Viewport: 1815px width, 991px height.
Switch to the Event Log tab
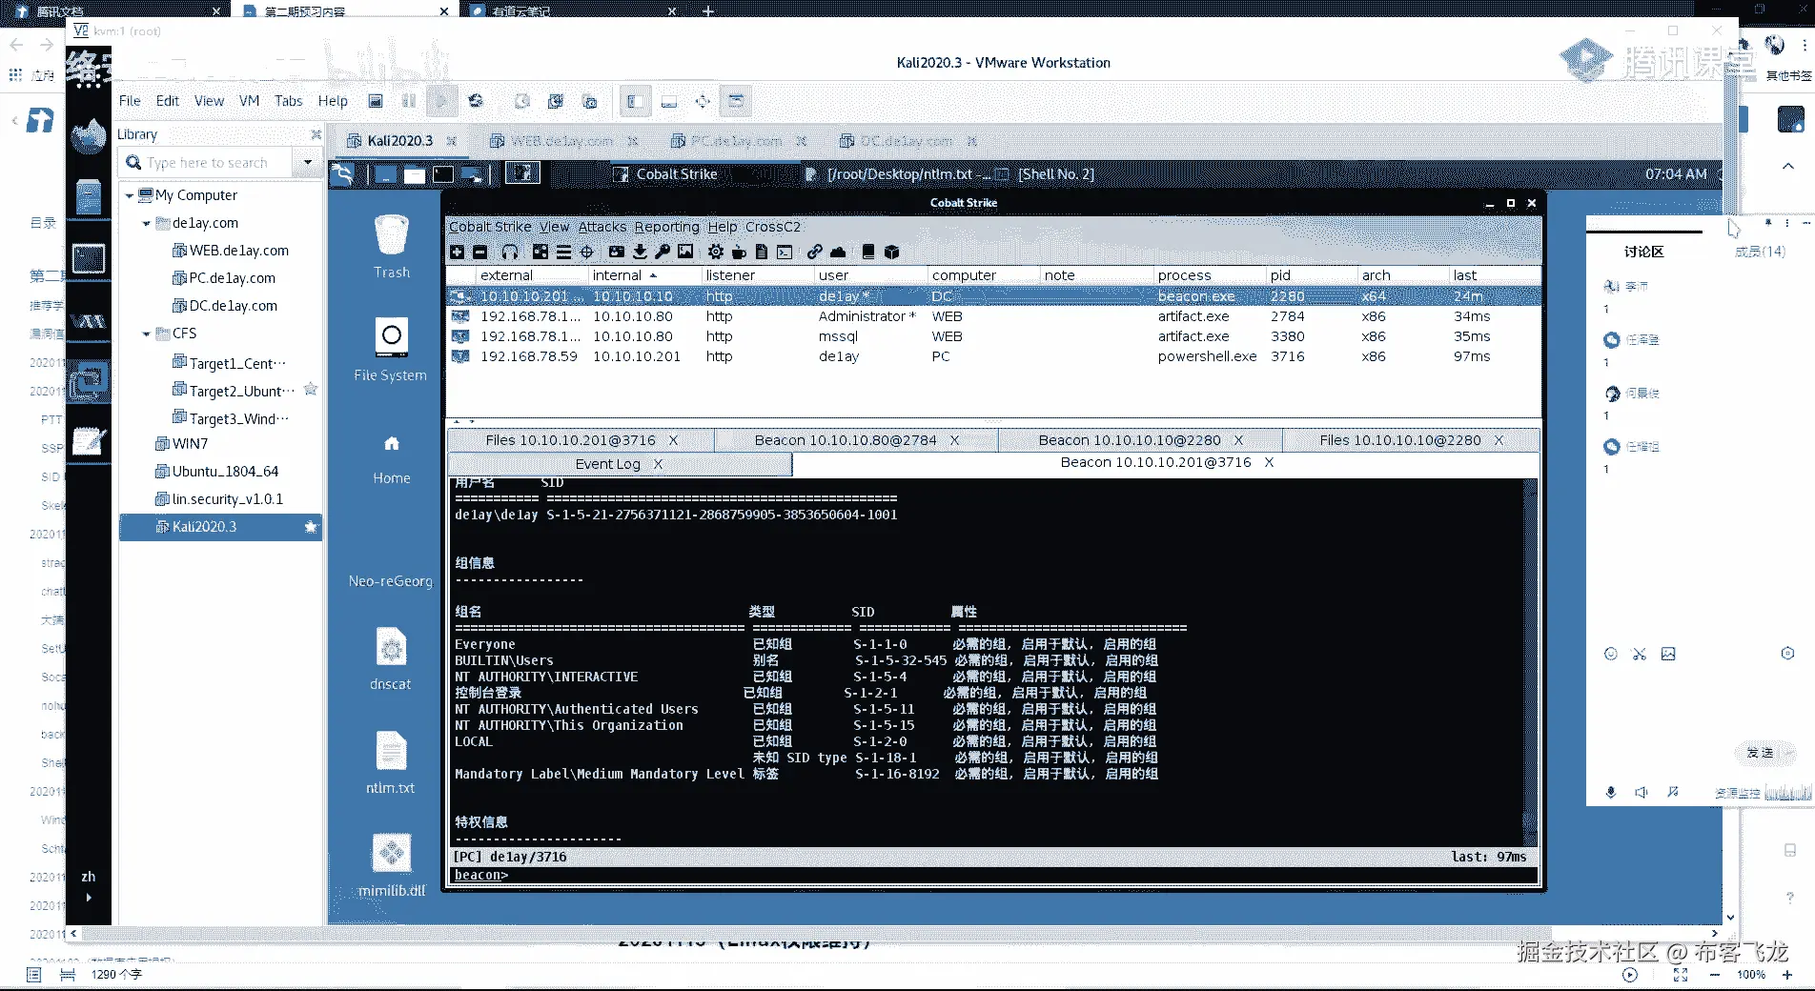[619, 464]
